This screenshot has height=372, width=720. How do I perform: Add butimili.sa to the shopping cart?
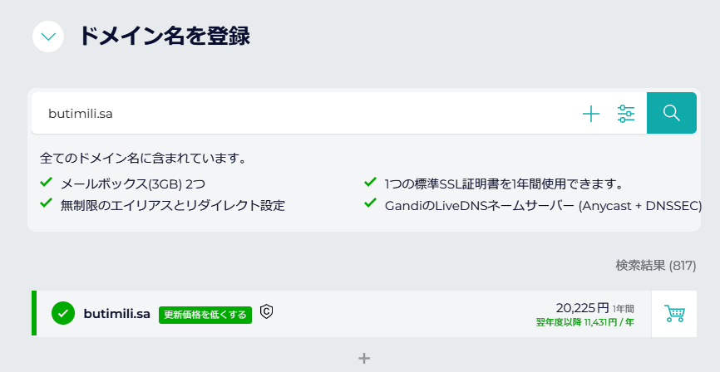(x=674, y=313)
